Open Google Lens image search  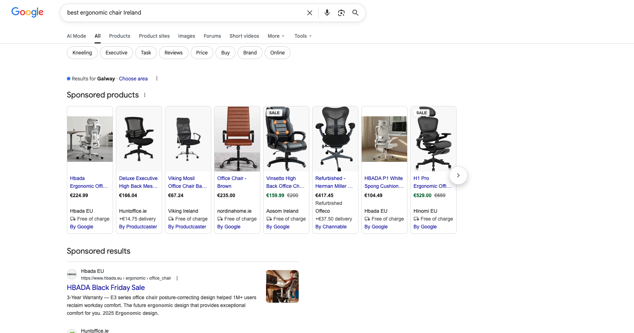click(x=341, y=12)
